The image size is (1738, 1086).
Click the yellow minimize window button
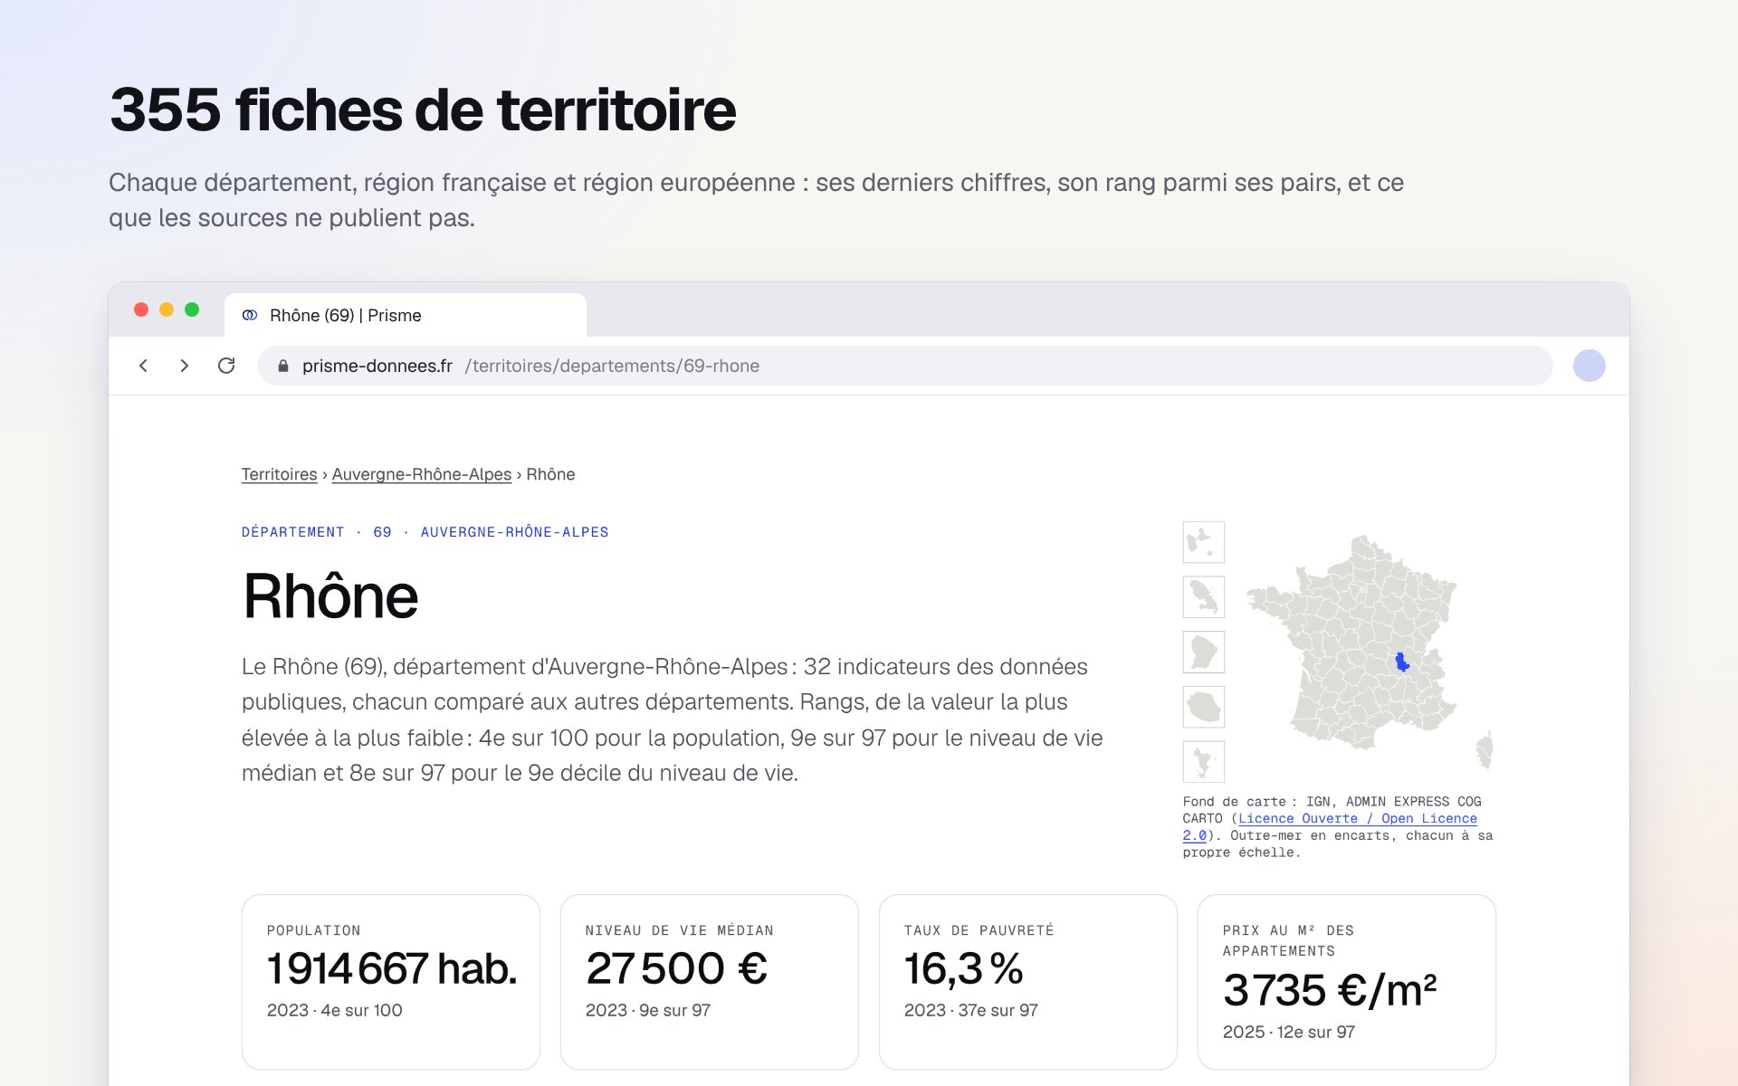[x=167, y=310]
